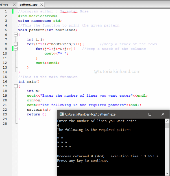Viewport: 170px width, 176px height.
Task: Click the comment 'keep a track of the columns'
Action: coord(114,49)
